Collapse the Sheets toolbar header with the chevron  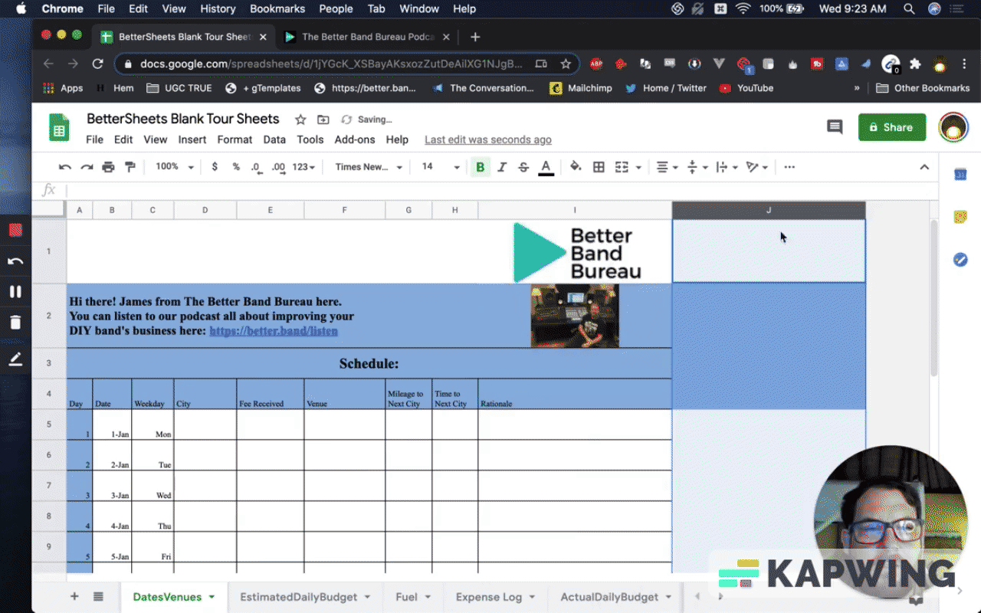point(924,167)
